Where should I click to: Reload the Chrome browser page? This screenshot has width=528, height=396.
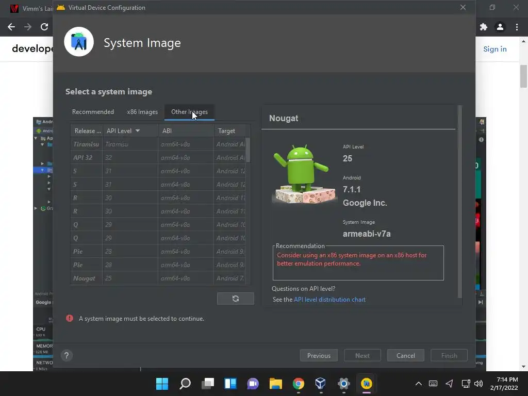44,27
